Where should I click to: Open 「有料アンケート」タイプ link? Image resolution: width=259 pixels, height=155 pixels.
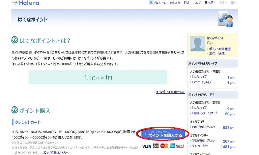coord(204,113)
